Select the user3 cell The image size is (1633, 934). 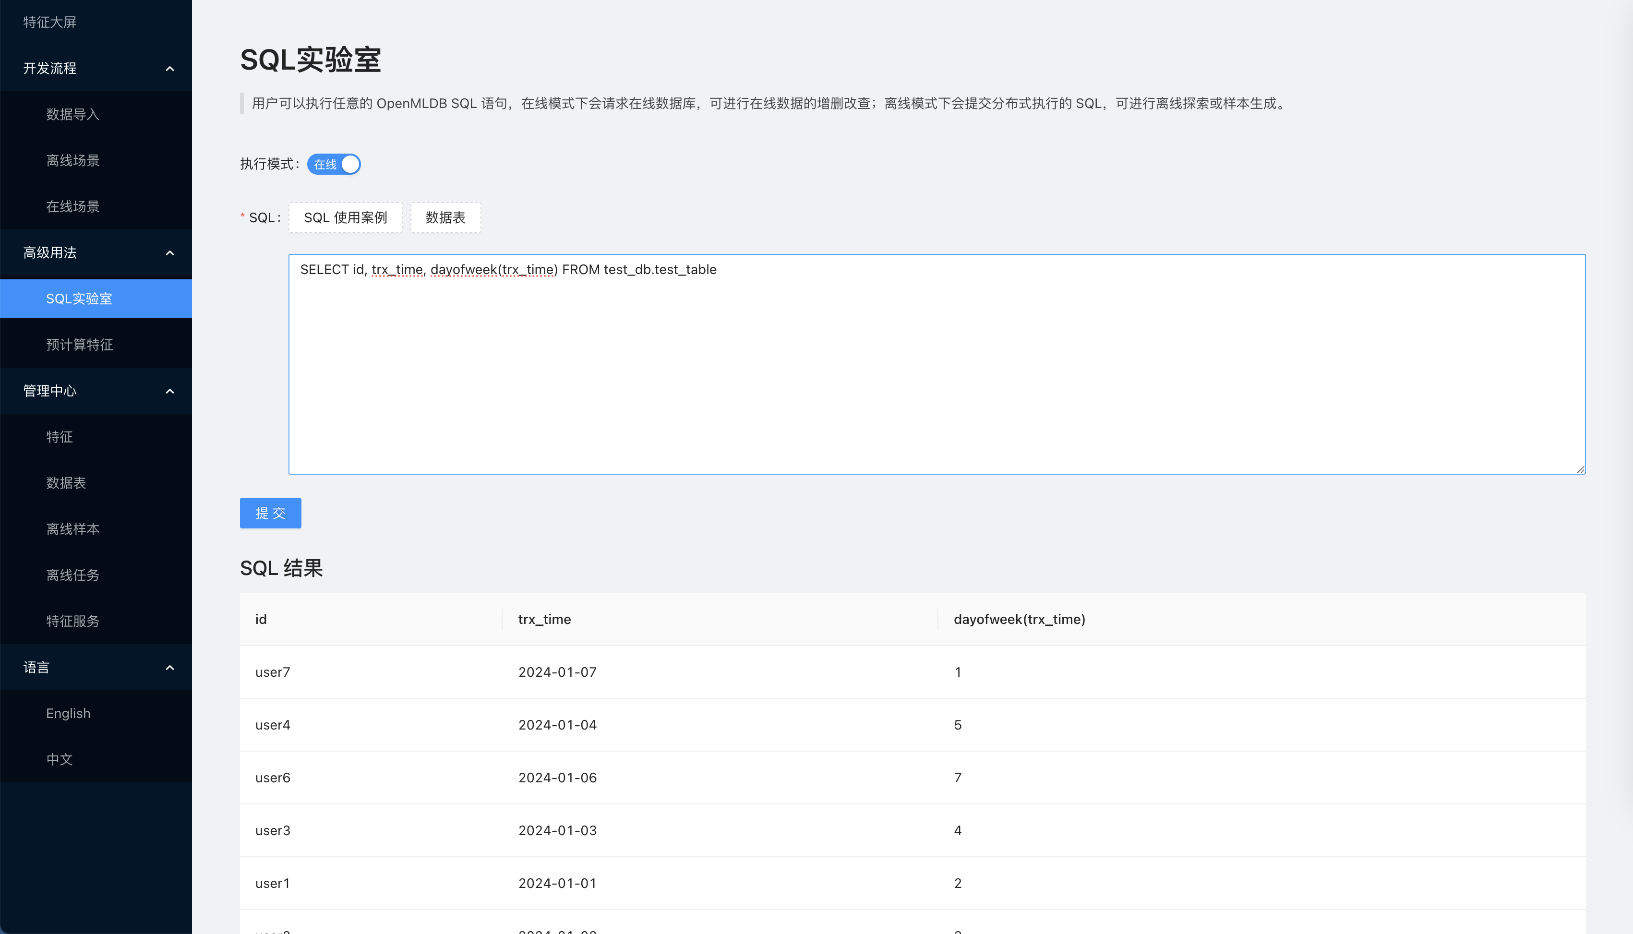point(371,830)
